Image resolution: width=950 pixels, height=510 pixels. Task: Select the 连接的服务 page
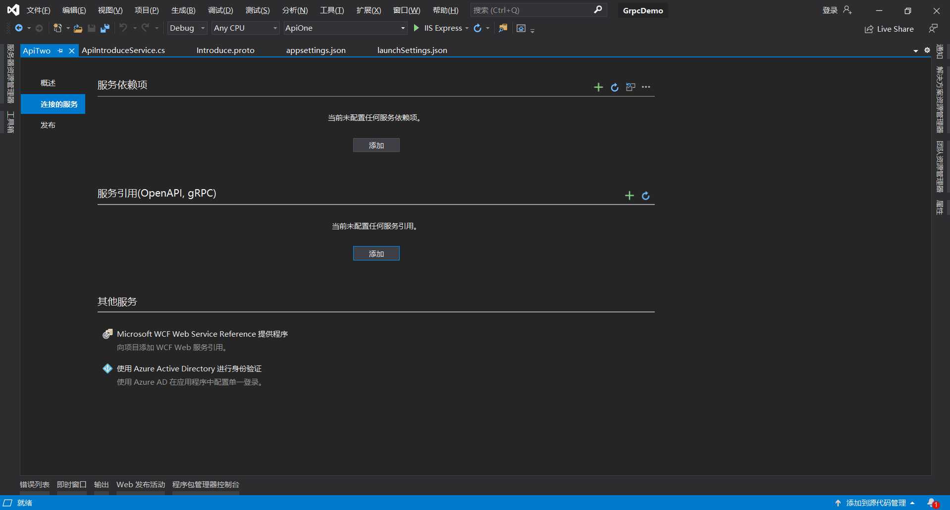tap(53, 104)
